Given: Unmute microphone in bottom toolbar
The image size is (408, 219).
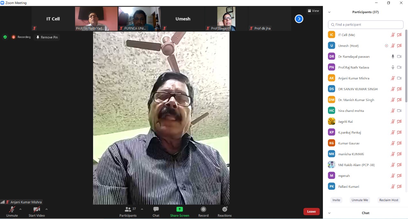Looking at the screenshot, I should click(12, 210).
